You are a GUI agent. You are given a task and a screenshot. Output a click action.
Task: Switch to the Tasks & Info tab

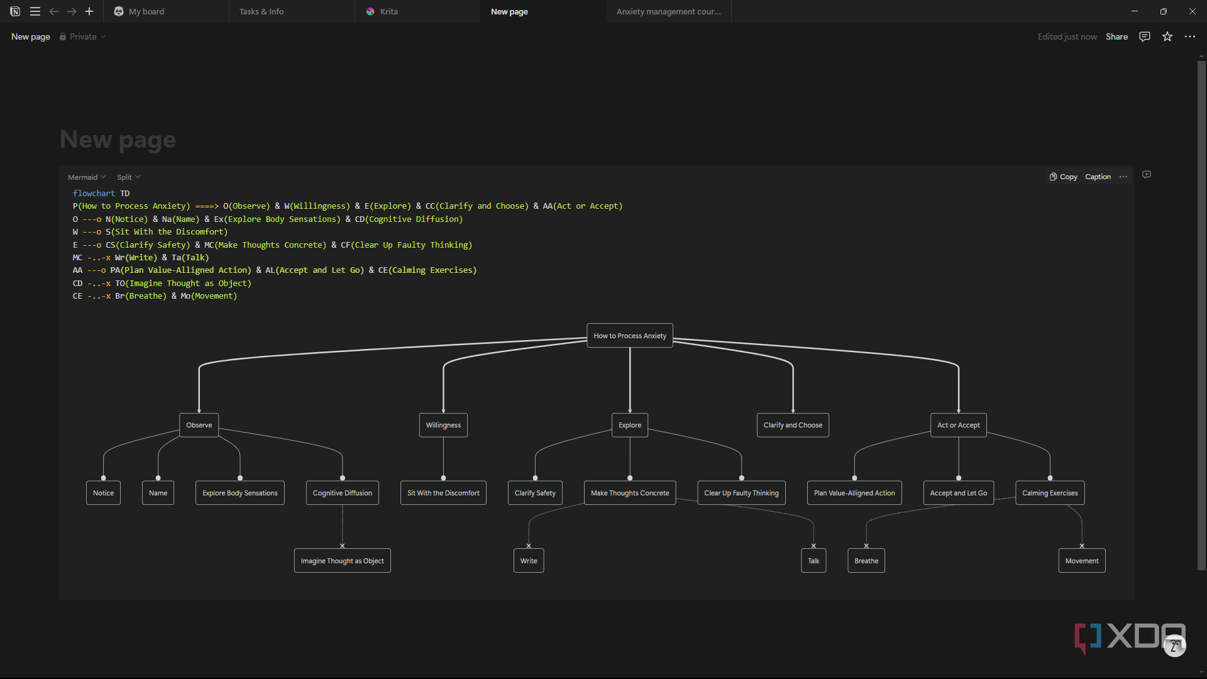[x=292, y=11]
